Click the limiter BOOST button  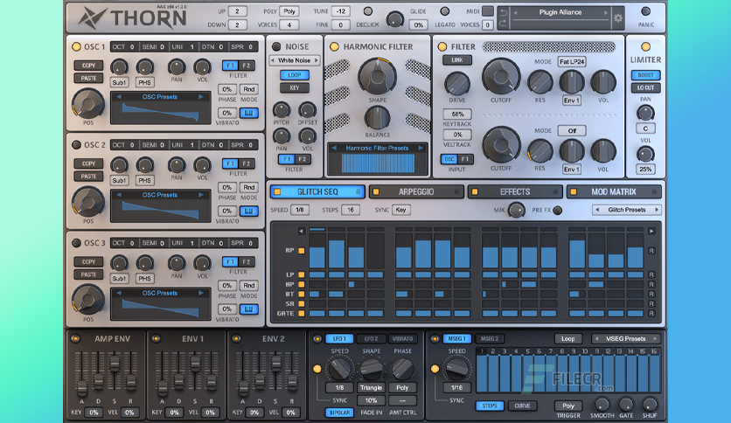coord(645,75)
